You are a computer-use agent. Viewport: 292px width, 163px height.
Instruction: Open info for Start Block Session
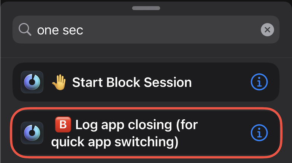click(259, 82)
